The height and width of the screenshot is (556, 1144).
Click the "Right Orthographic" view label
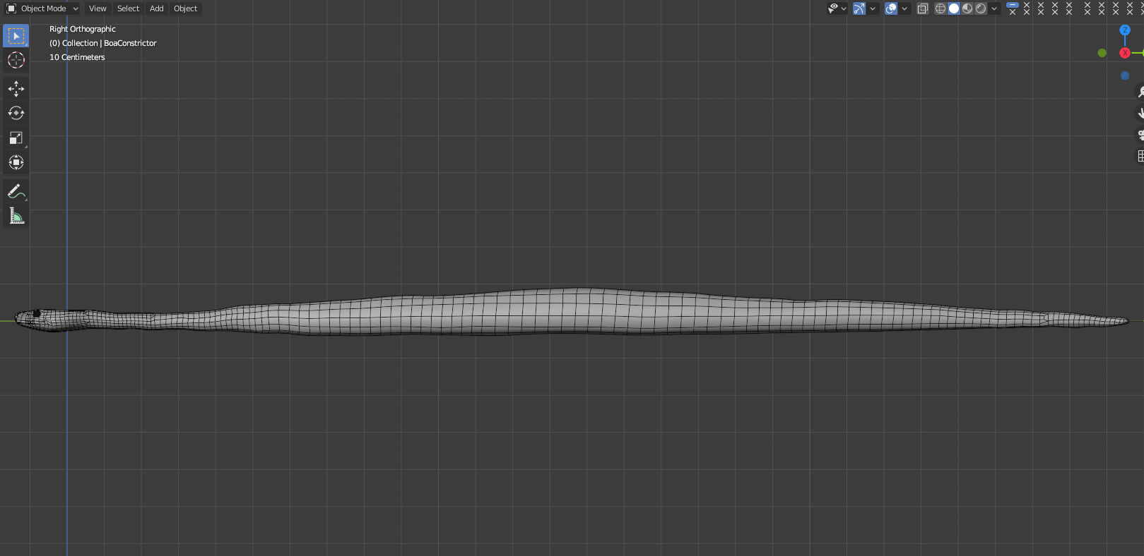[x=83, y=29]
